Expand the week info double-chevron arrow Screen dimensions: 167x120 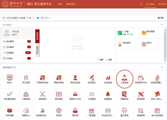click(x=33, y=18)
